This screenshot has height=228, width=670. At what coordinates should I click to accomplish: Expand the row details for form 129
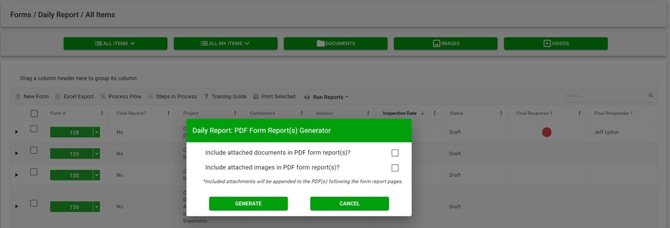(16, 153)
